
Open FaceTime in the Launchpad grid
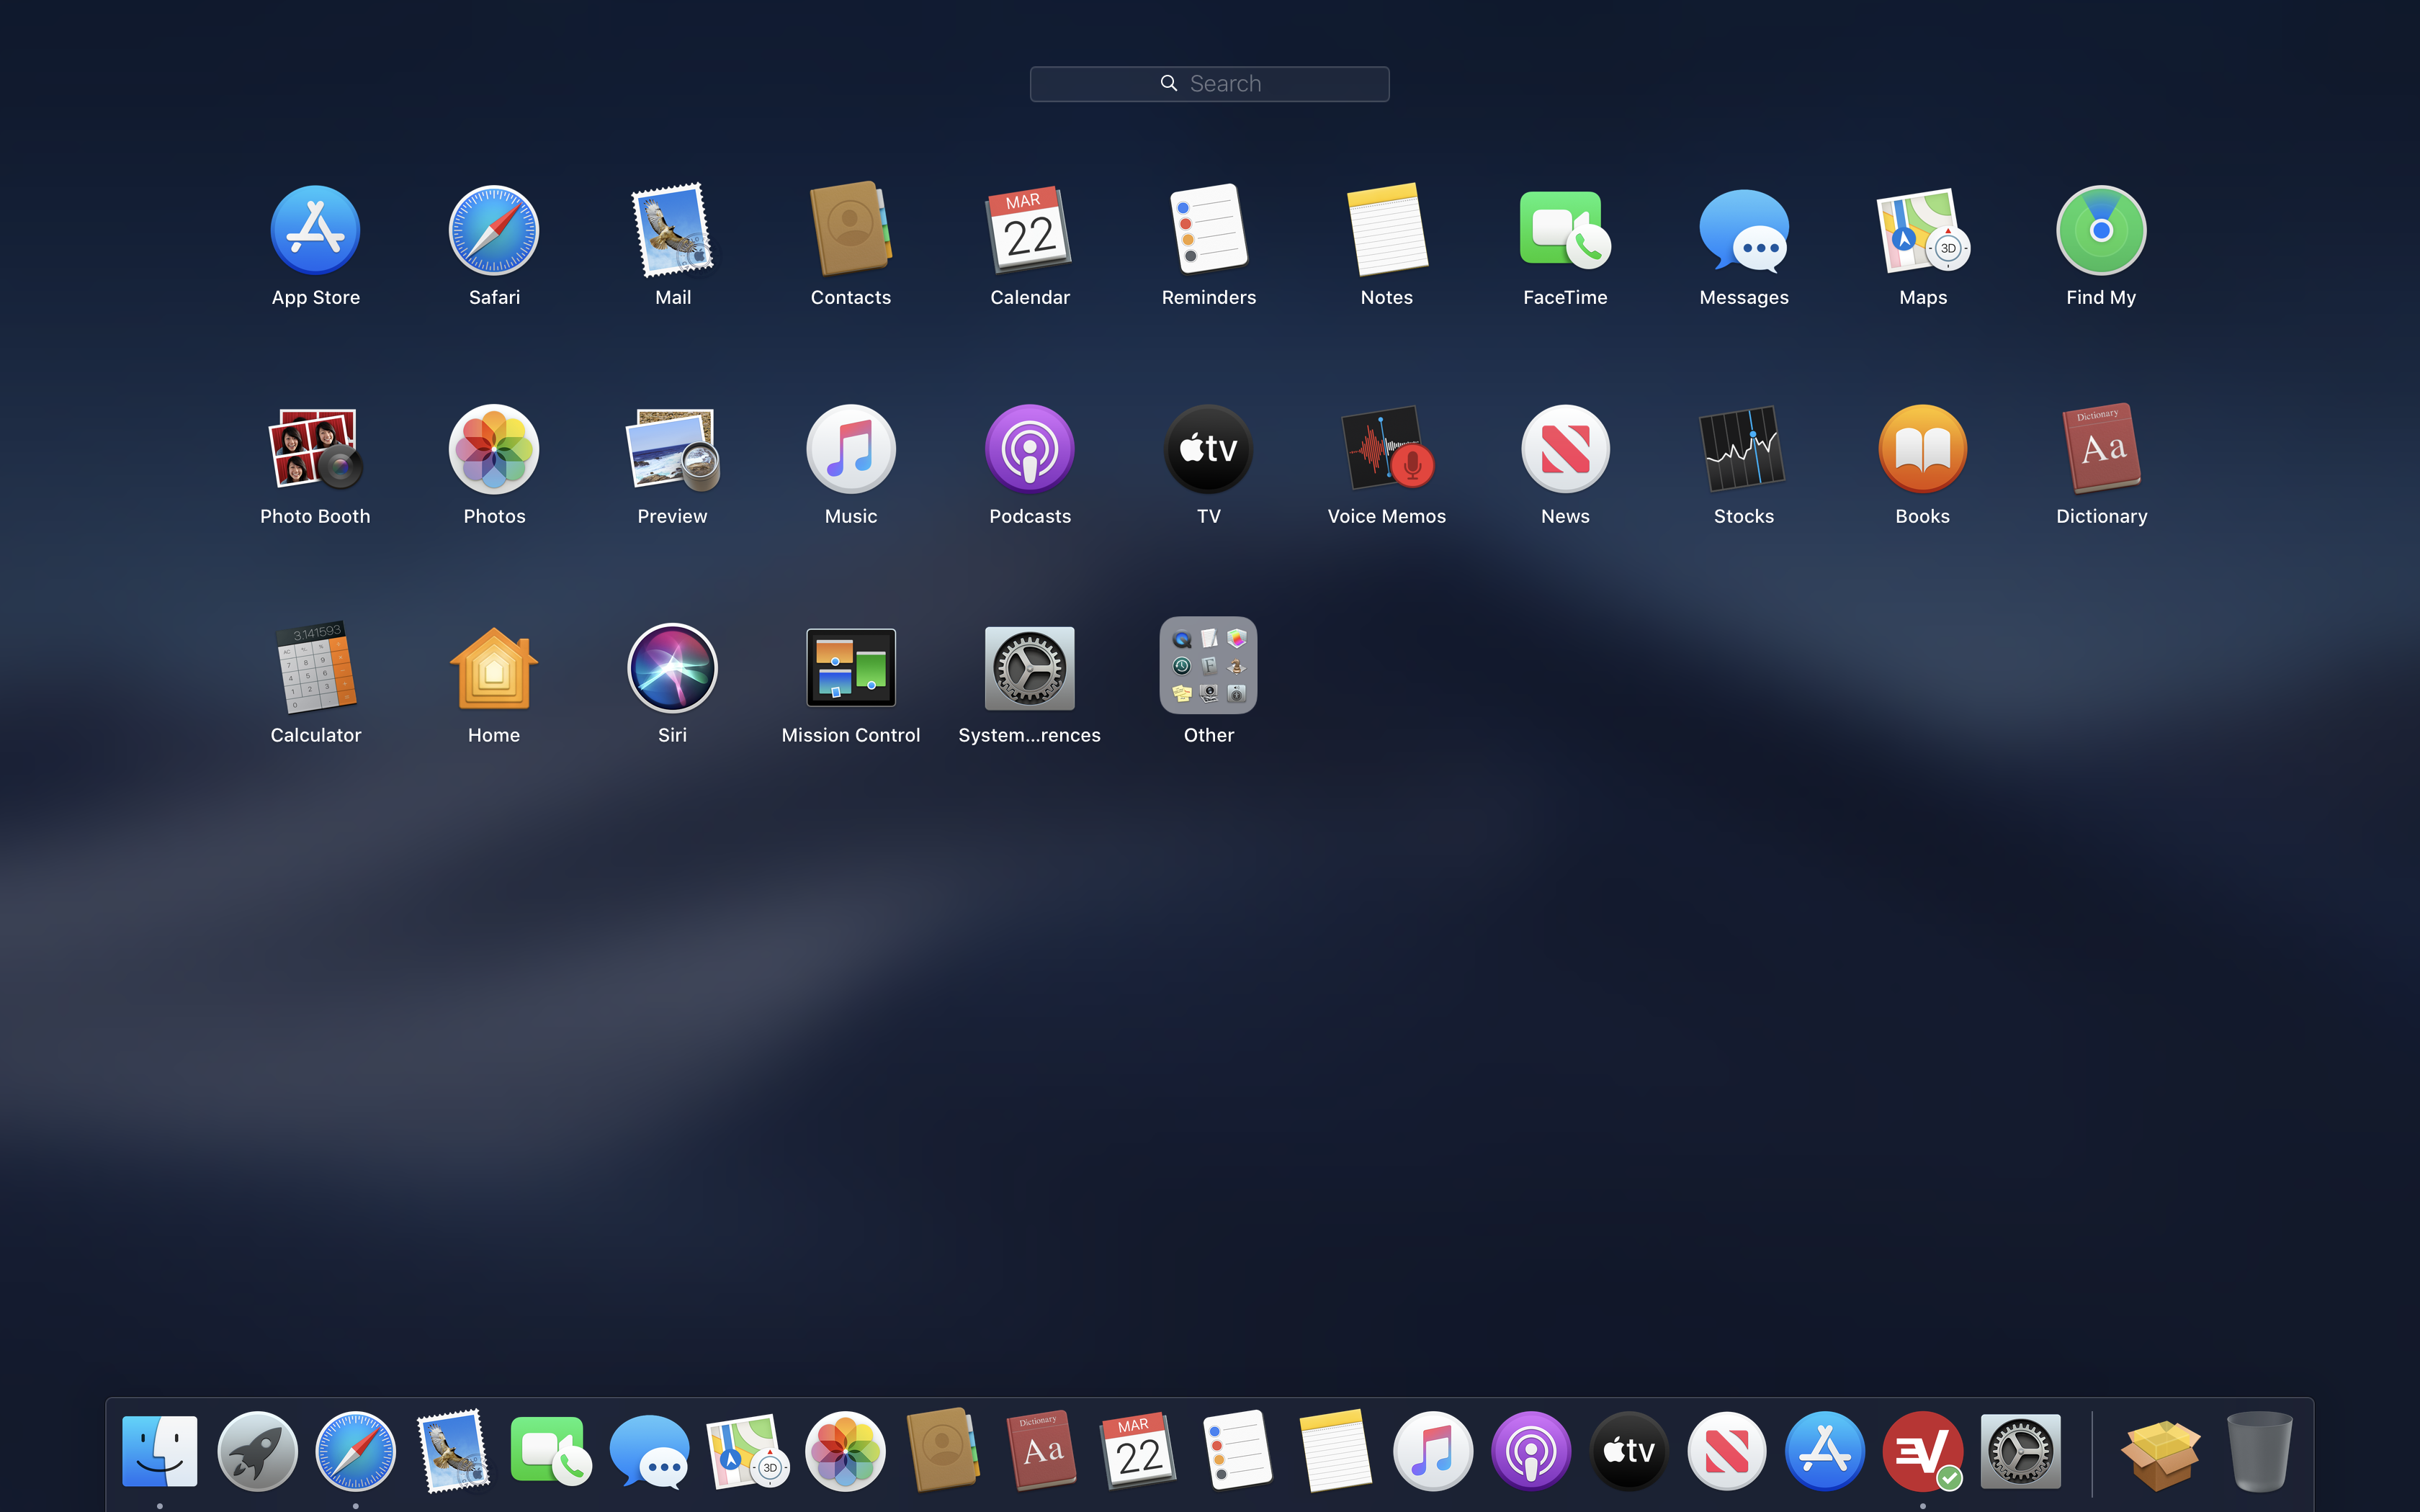pos(1565,231)
